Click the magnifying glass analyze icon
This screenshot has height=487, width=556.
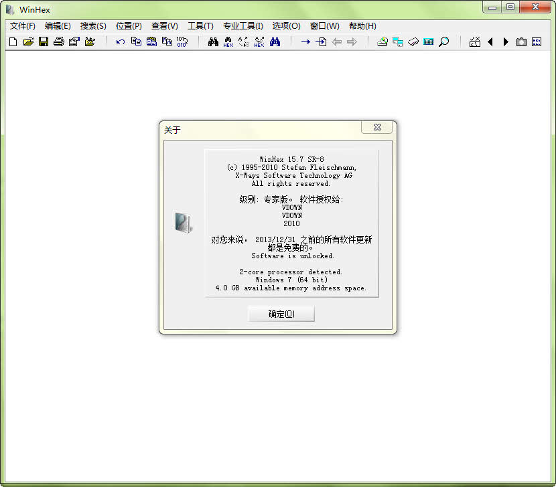click(443, 41)
